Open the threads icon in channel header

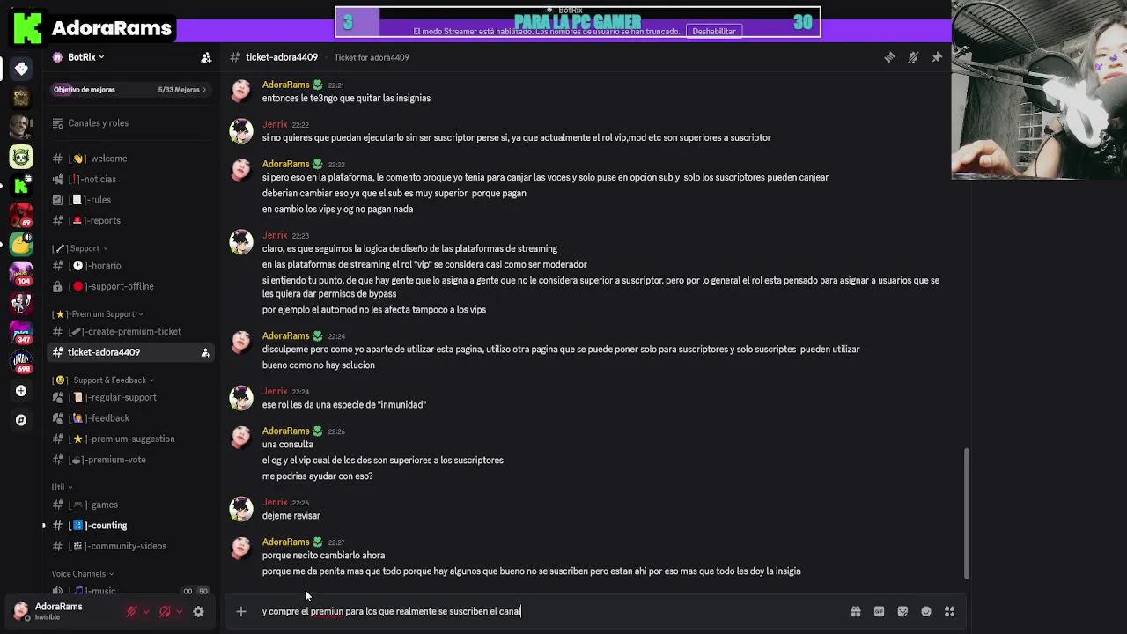[889, 57]
